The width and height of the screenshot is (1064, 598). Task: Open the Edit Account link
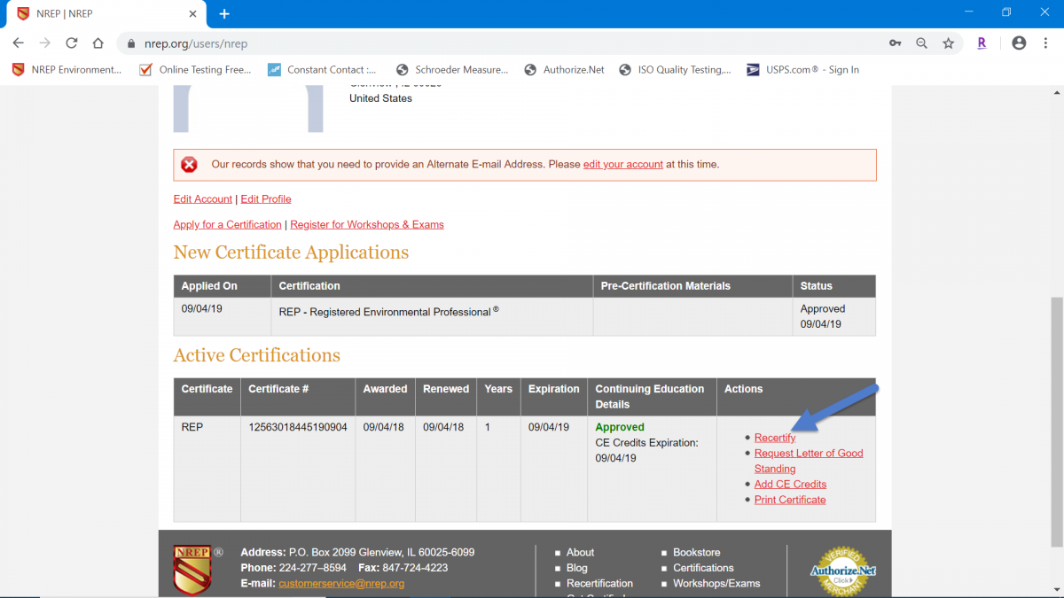click(203, 199)
